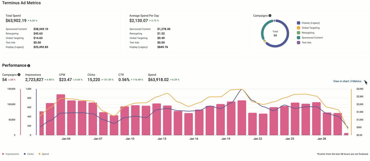Toggle the Impressions series in chart legend

click(11, 154)
